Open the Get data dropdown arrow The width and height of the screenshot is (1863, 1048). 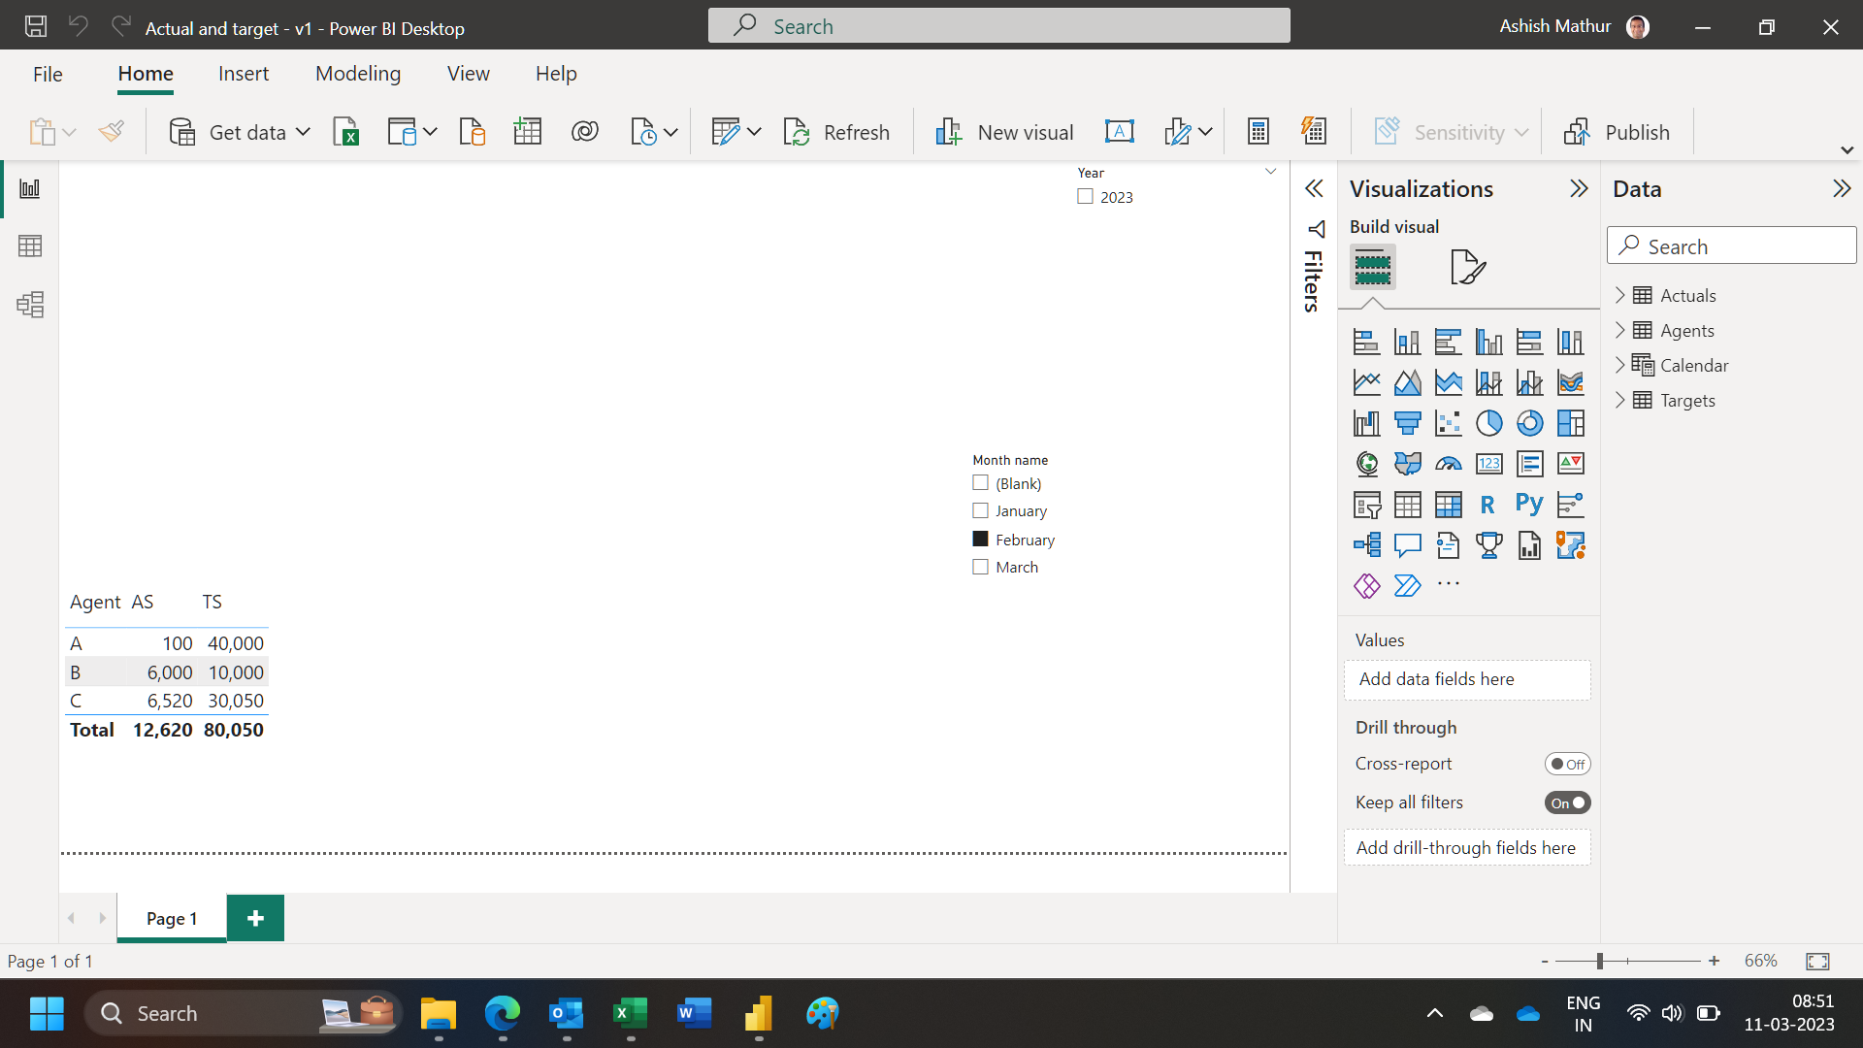click(303, 132)
